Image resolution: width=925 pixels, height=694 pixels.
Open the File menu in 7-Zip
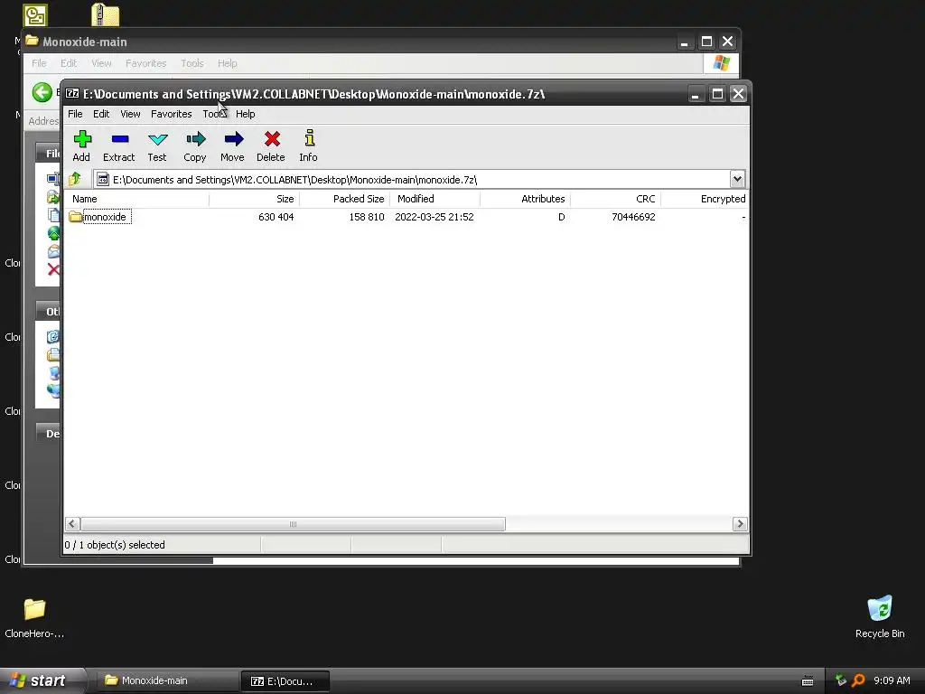75,114
